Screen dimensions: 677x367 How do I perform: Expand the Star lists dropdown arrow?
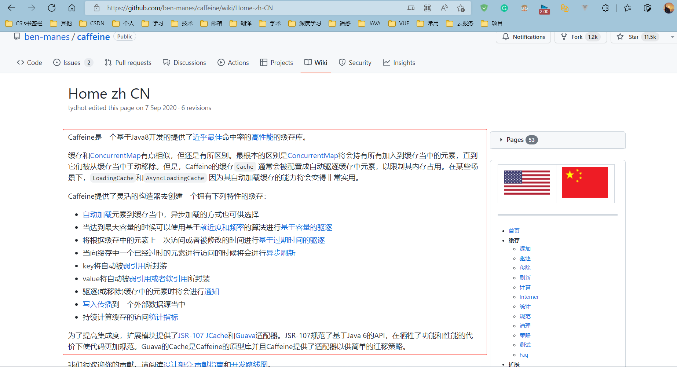pyautogui.click(x=672, y=37)
